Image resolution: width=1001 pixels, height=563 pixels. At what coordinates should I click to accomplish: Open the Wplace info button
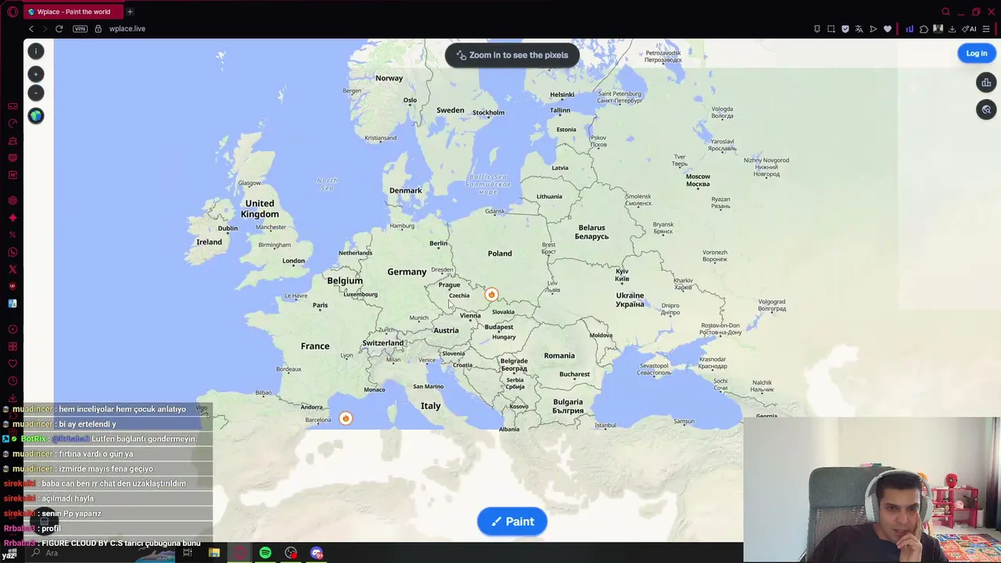coord(35,51)
